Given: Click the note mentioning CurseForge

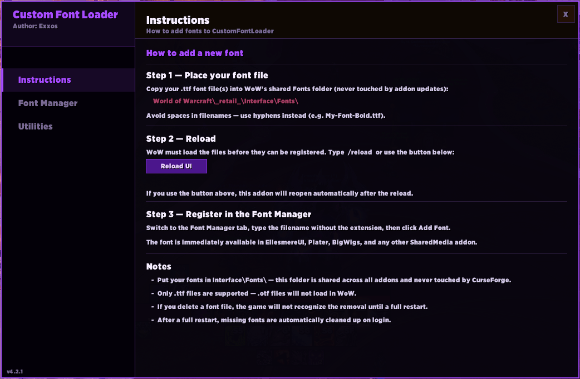Looking at the screenshot, I should [x=334, y=280].
